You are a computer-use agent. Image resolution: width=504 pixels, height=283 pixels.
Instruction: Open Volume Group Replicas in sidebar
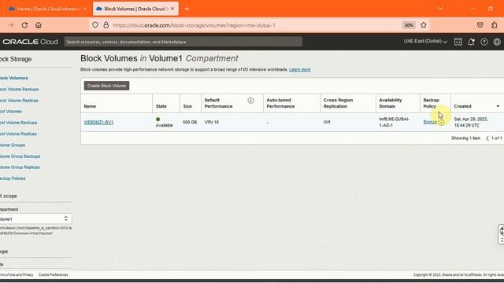[20, 167]
